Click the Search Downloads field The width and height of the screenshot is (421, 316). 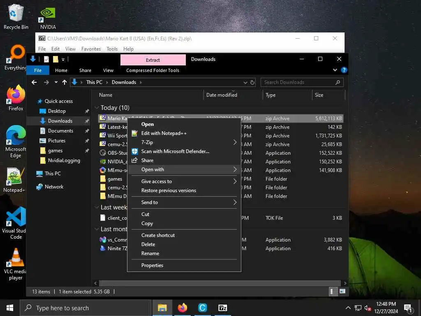coord(302,82)
